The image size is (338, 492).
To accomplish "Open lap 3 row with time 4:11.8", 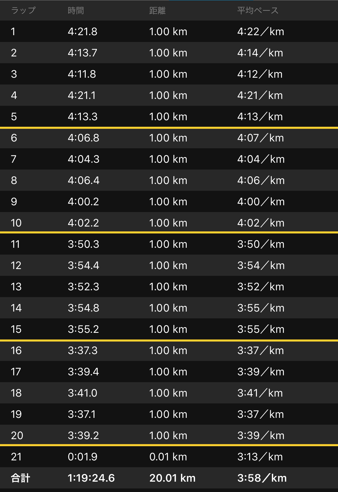I will tap(169, 74).
